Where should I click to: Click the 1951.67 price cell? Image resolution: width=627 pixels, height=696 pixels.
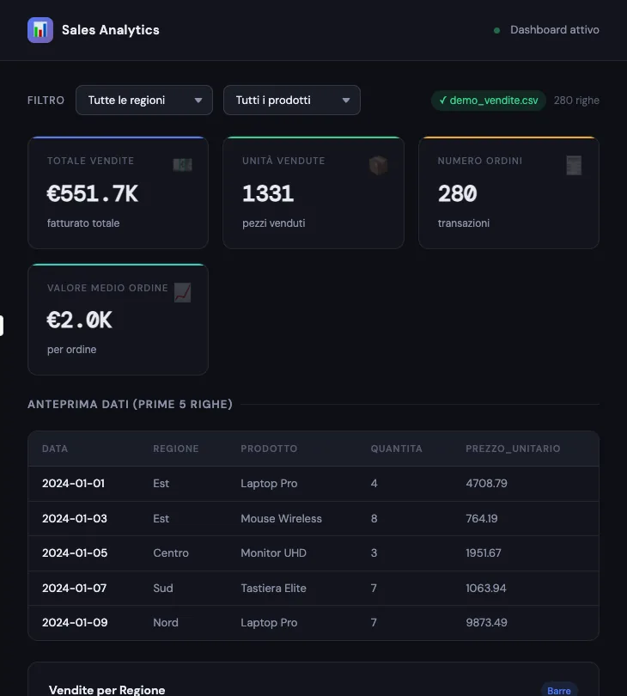click(484, 553)
